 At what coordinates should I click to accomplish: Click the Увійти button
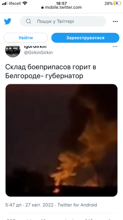(x=26, y=38)
